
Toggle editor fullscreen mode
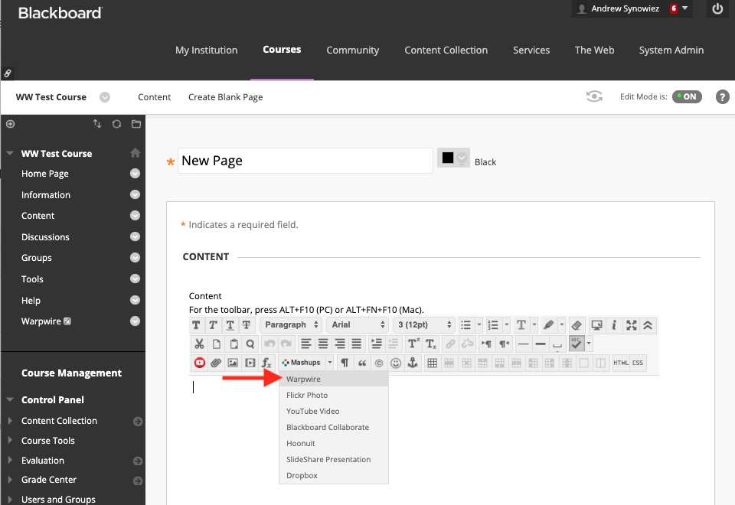point(632,324)
